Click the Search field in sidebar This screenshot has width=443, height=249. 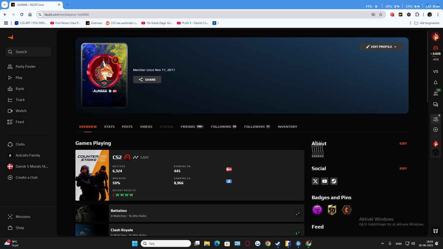click(x=28, y=52)
